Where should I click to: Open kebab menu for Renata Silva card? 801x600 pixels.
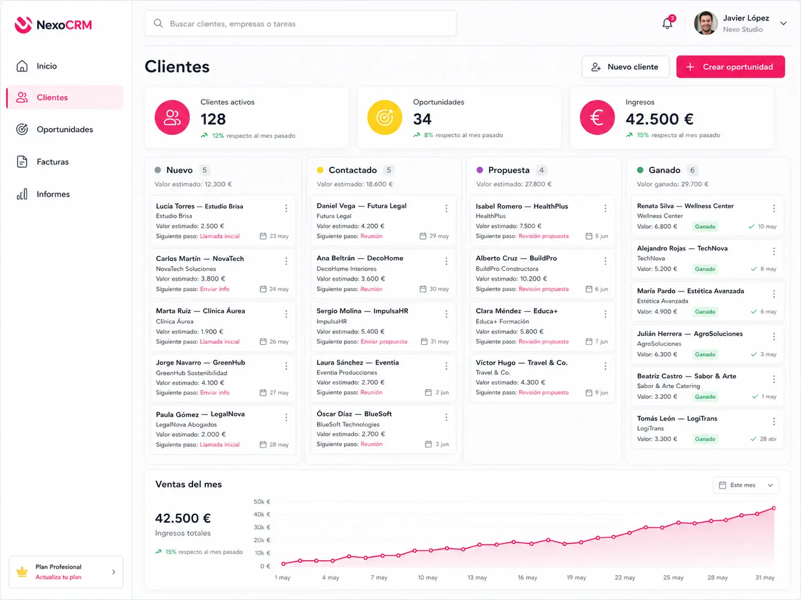774,208
